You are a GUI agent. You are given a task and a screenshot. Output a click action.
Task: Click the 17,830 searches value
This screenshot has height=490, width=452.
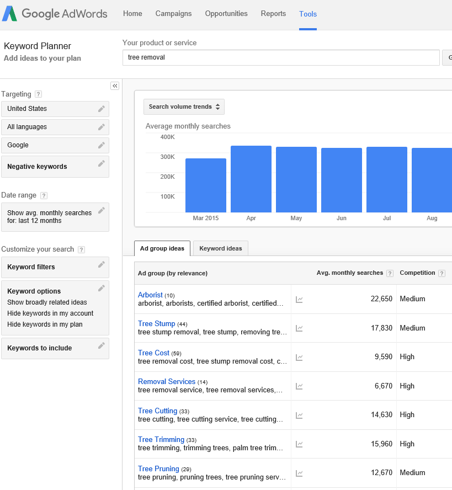pos(381,328)
